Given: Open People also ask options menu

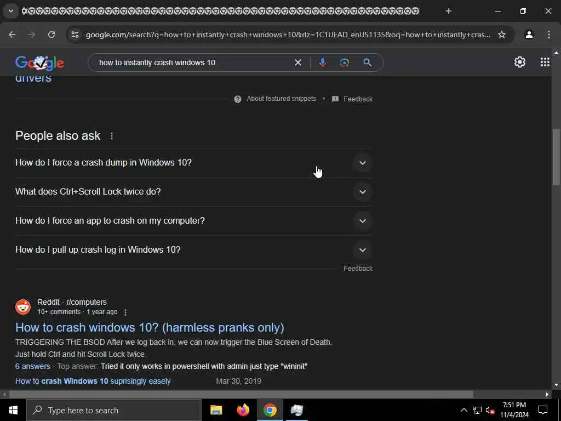Looking at the screenshot, I should pos(112,136).
